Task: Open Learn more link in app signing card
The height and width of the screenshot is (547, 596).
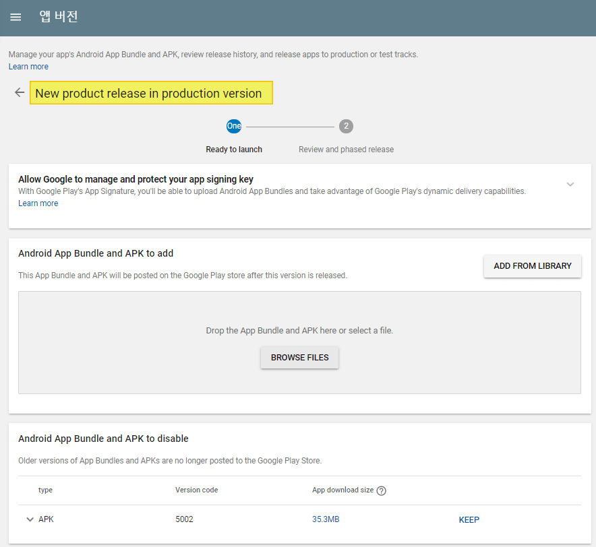Action: [x=38, y=203]
